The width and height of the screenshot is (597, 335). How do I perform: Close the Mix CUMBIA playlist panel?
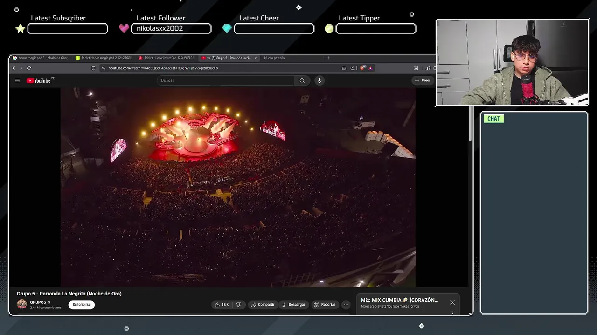452,302
